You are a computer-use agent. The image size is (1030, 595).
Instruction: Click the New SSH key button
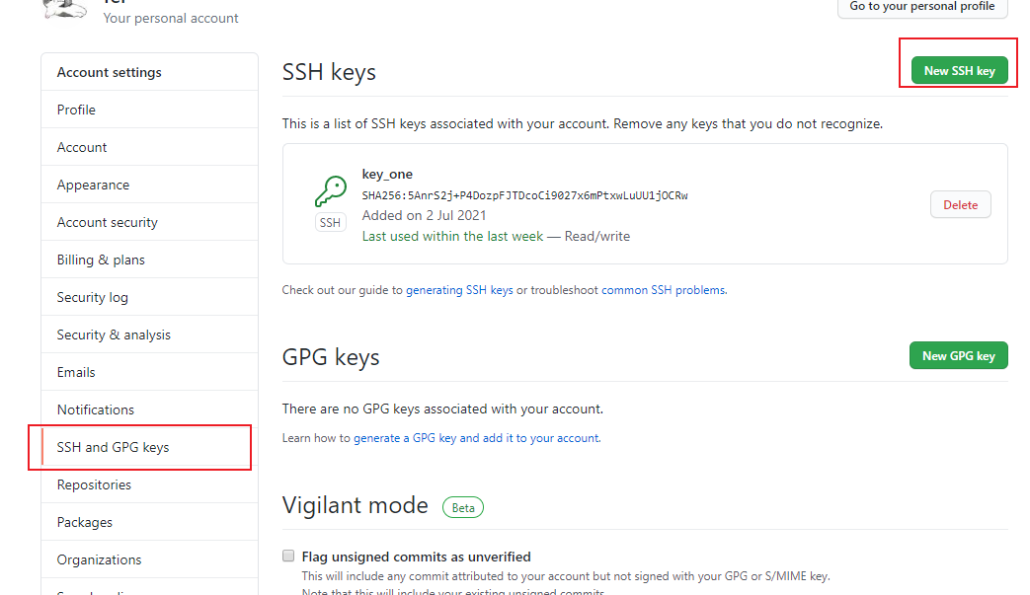click(x=959, y=71)
